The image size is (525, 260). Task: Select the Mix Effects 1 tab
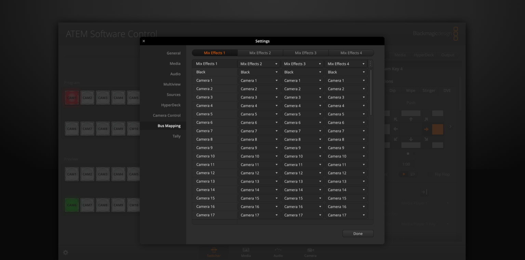point(215,53)
